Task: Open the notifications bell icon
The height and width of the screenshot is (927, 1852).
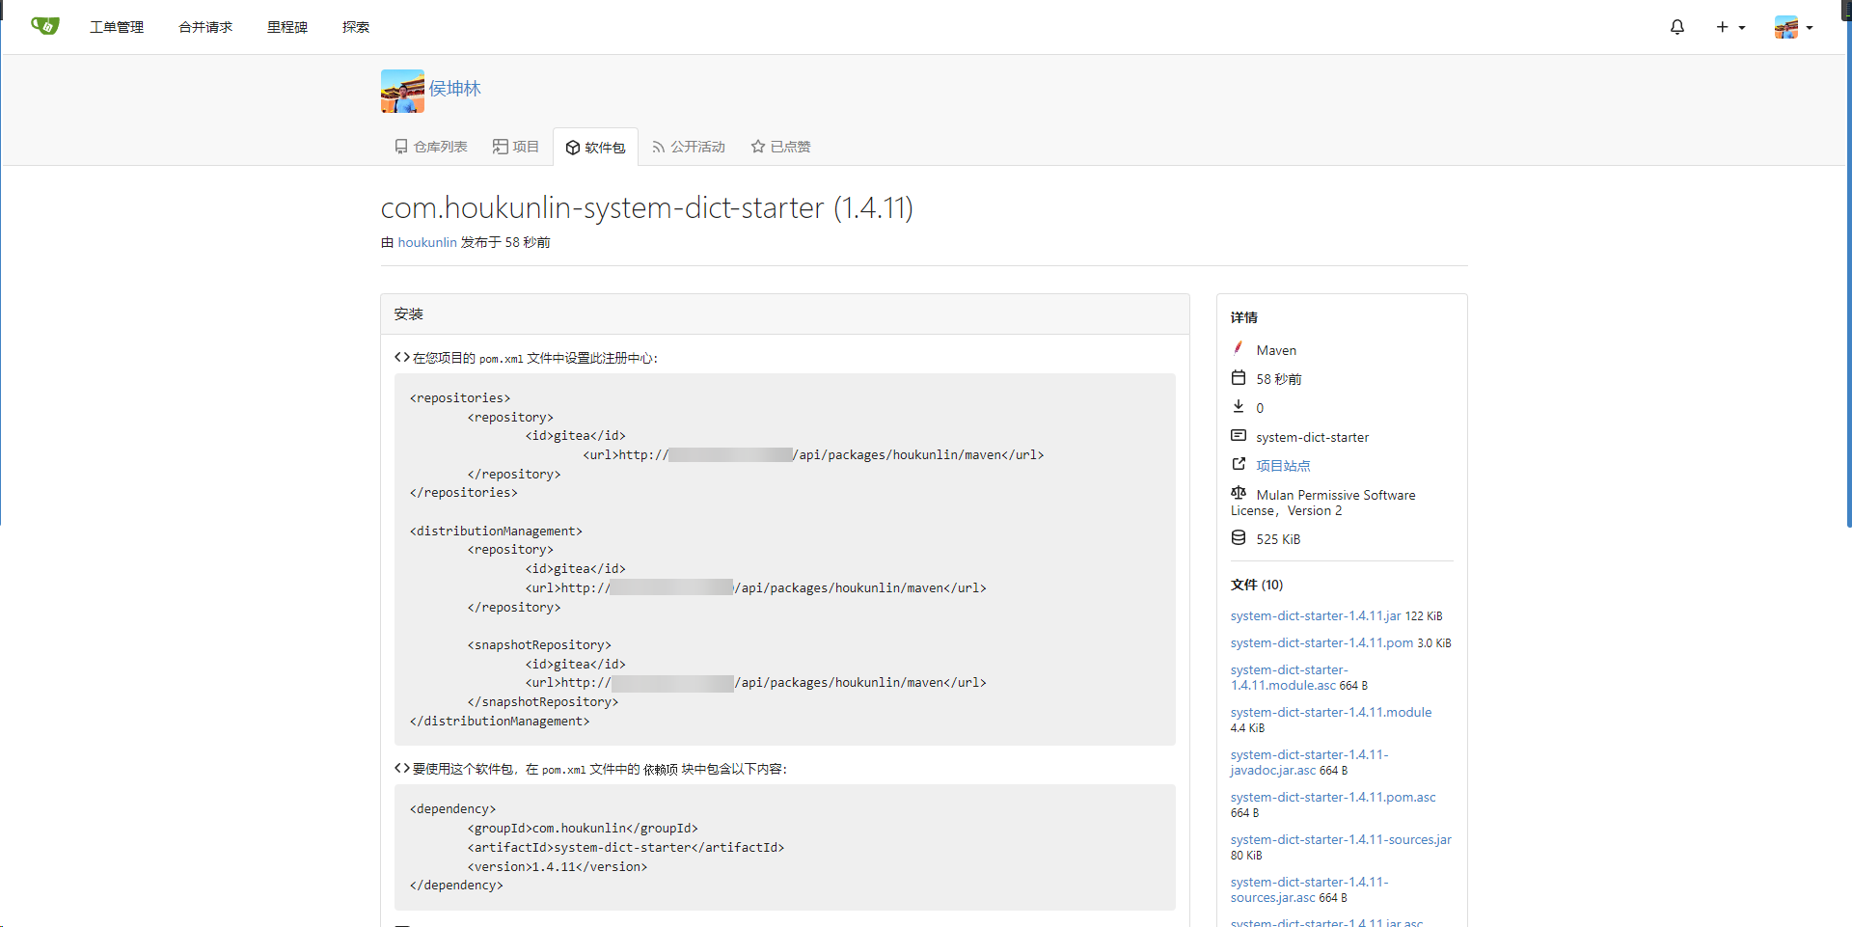Action: pos(1676,27)
